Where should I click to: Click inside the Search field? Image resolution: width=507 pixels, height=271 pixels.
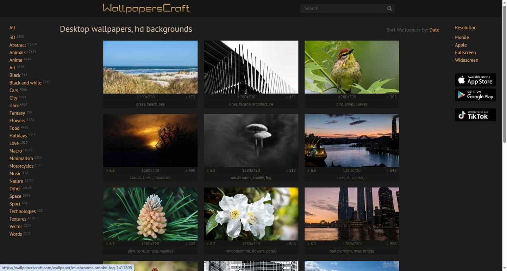[343, 8]
